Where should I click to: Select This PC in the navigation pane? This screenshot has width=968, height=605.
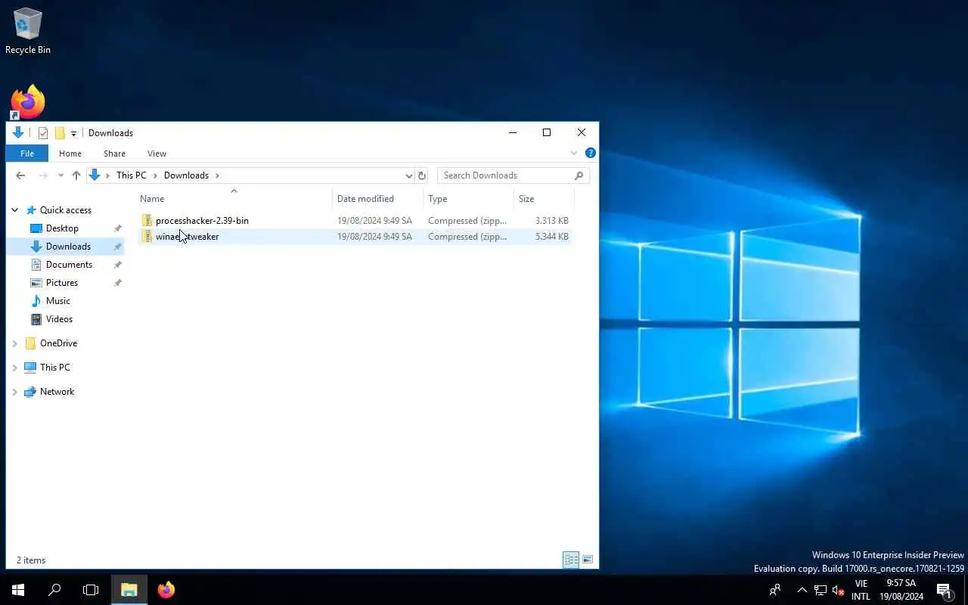54,368
